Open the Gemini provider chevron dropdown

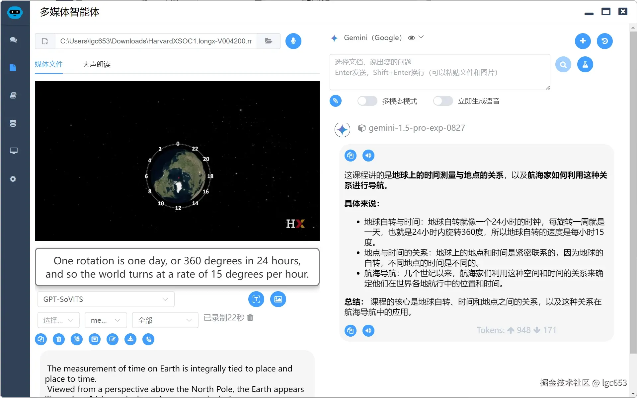[x=422, y=37]
